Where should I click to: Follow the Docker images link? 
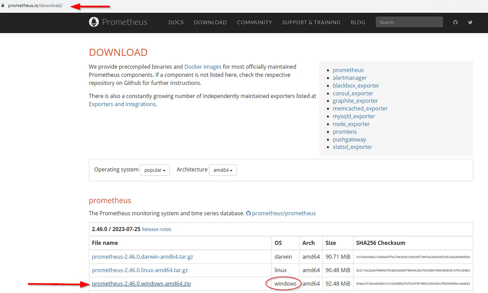203,67
